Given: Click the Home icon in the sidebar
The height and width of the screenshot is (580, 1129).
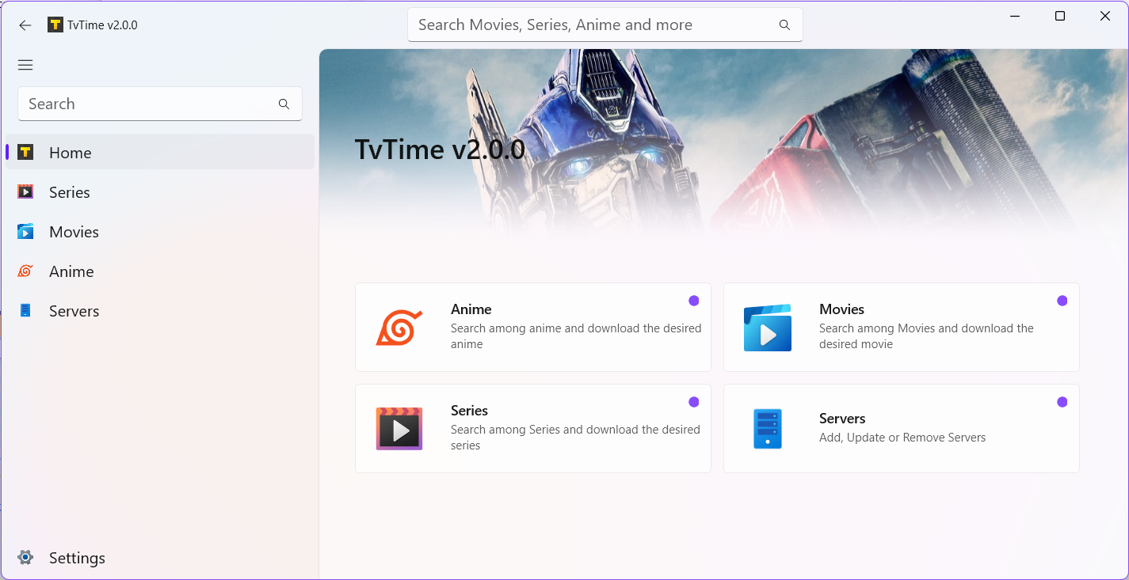Looking at the screenshot, I should click(25, 152).
